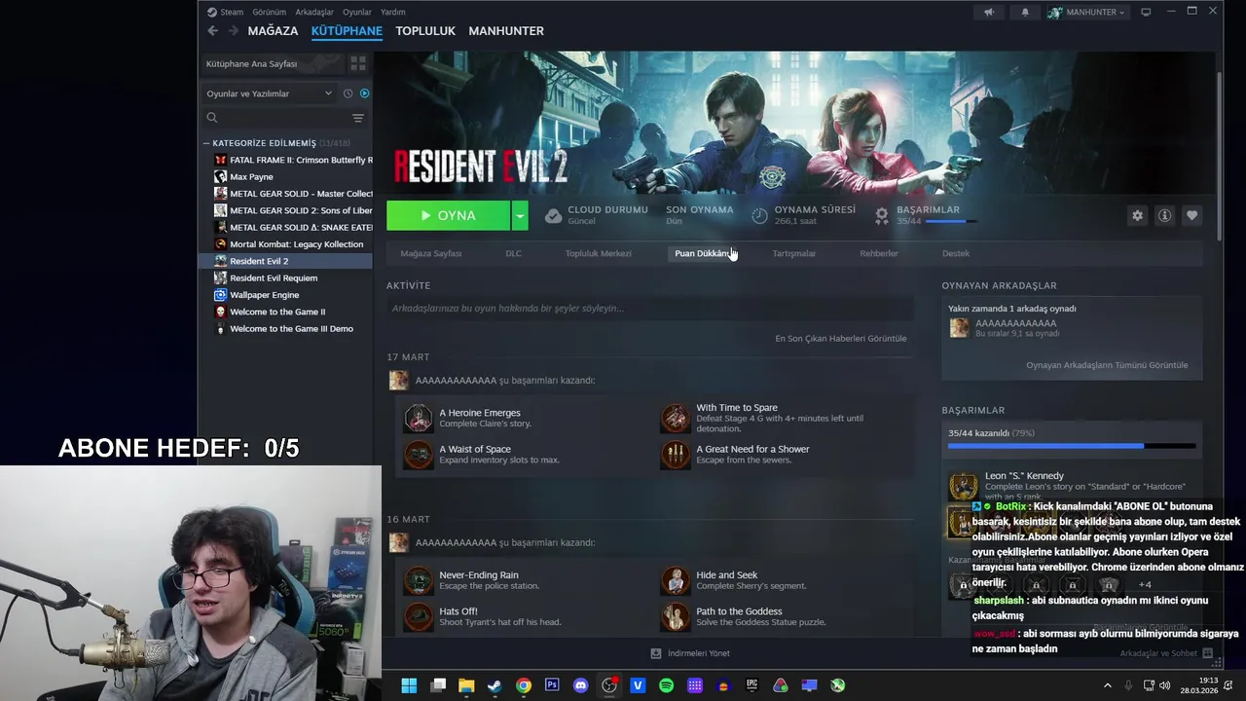1246x701 pixels.
Task: Open MANHUNTER profile tab
Action: tap(506, 31)
